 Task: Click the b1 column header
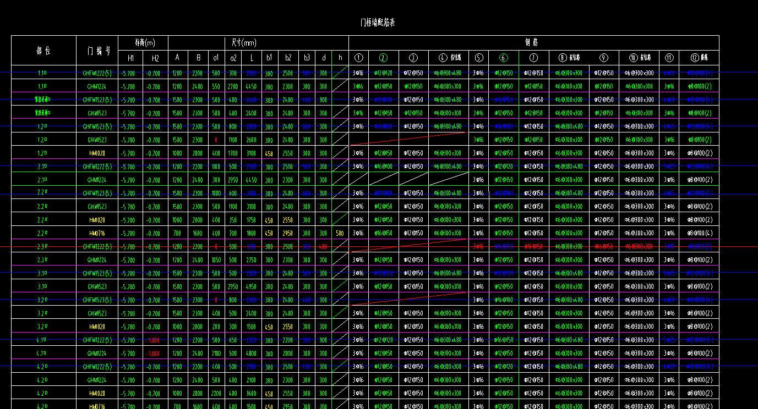tap(269, 58)
